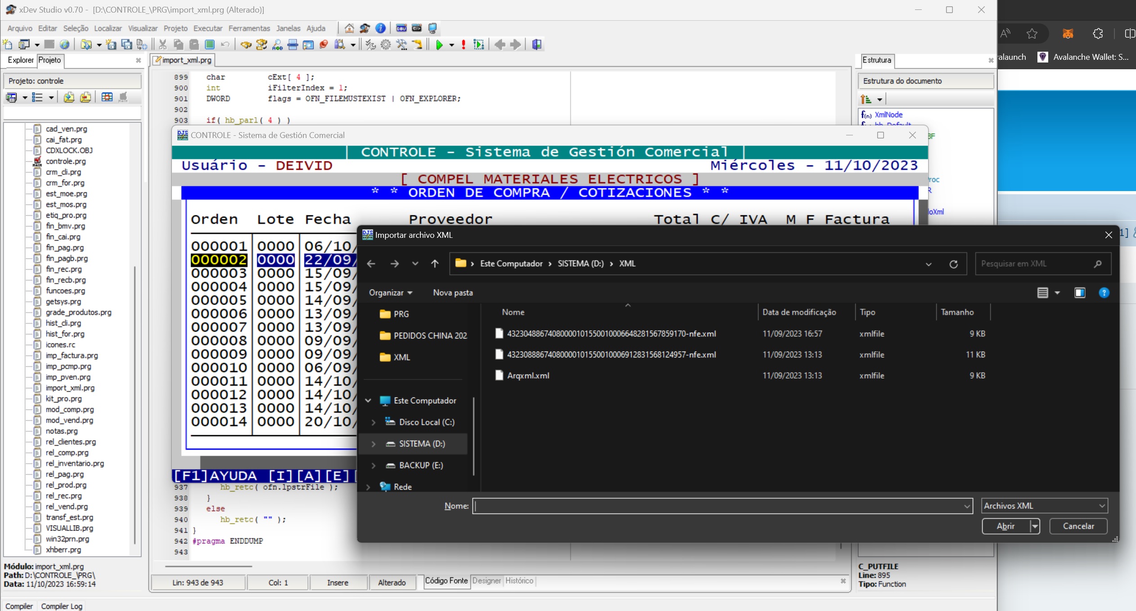Click the scissors cut icon
This screenshot has width=1136, height=611.
pos(163,45)
